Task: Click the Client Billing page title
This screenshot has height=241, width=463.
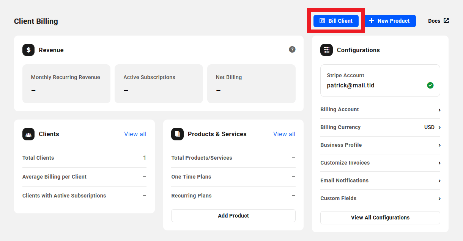Action: (36, 21)
